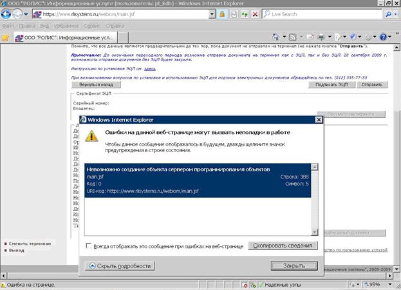The width and height of the screenshot is (401, 290).
Task: Click the Read Mail envelope icon
Action: pos(310,37)
